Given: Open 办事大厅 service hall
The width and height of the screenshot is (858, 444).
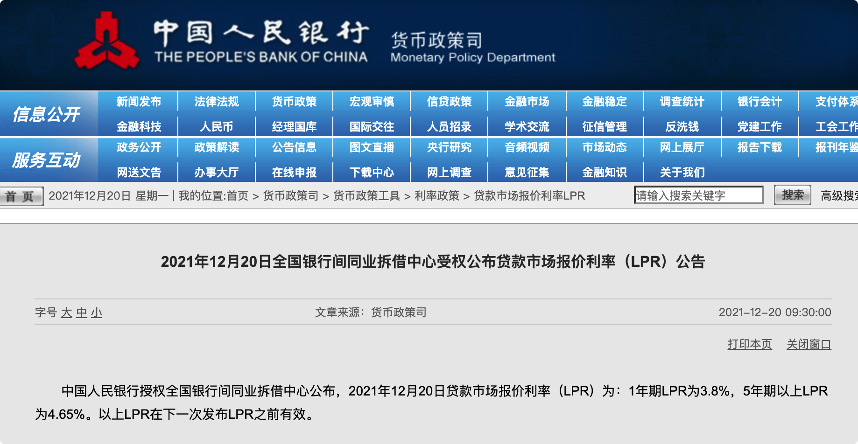Looking at the screenshot, I should click(216, 173).
